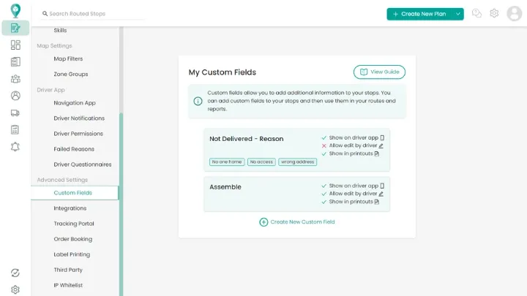Click the team members icon in left rail
This screenshot has height=296, width=527.
[15, 79]
